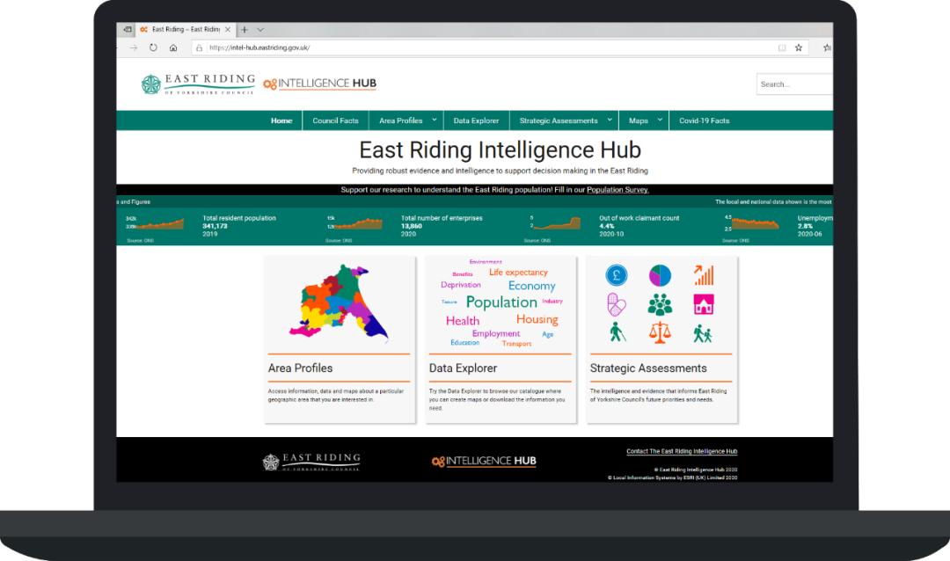
Task: Follow the Population Survey link
Action: click(x=617, y=190)
